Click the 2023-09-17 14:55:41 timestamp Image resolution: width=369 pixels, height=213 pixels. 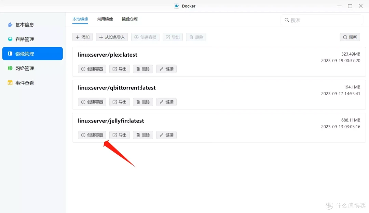click(341, 94)
